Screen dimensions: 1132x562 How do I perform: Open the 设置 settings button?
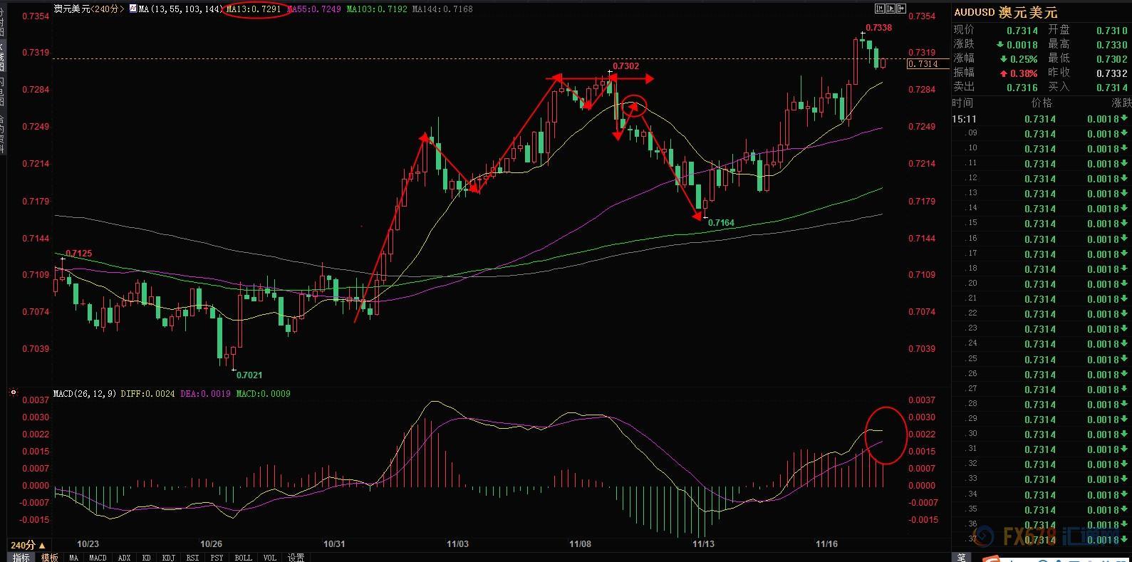[296, 557]
